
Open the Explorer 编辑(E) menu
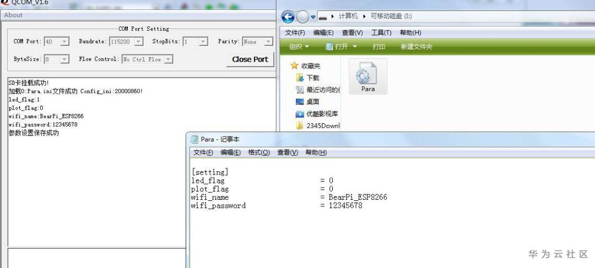click(323, 32)
